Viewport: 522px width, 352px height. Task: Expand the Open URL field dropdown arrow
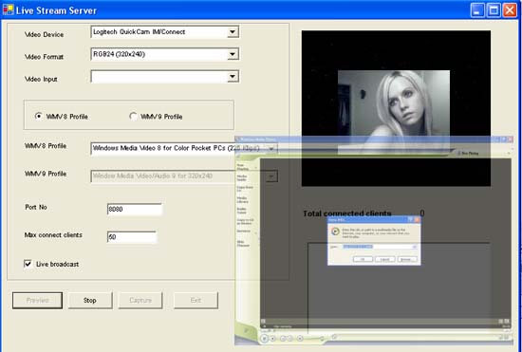pos(415,247)
